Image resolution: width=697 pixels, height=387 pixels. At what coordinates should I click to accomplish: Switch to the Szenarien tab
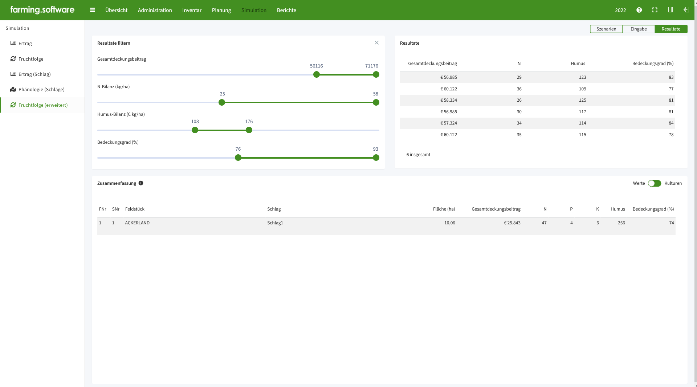point(606,29)
